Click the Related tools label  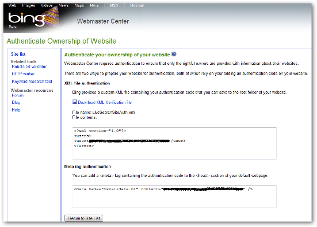[24, 61]
